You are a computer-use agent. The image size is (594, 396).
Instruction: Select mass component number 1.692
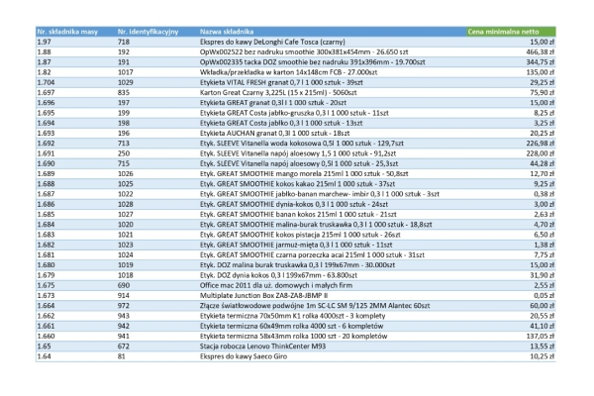[46, 144]
